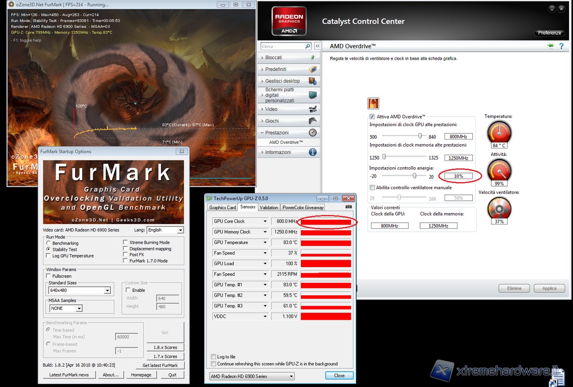Check Abilita controllo ventilatore manuale

click(x=372, y=188)
